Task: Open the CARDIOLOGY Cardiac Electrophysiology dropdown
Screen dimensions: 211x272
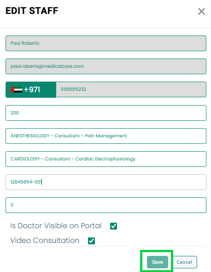Action: click(x=106, y=159)
